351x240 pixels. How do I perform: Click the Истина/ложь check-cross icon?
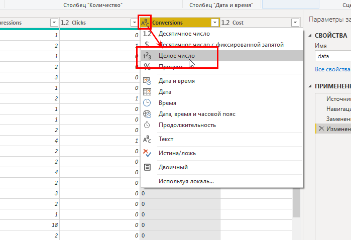click(x=147, y=153)
